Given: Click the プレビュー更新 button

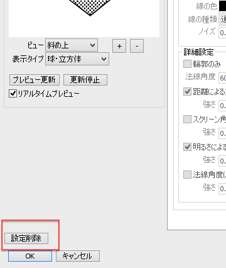Looking at the screenshot, I should tap(35, 80).
